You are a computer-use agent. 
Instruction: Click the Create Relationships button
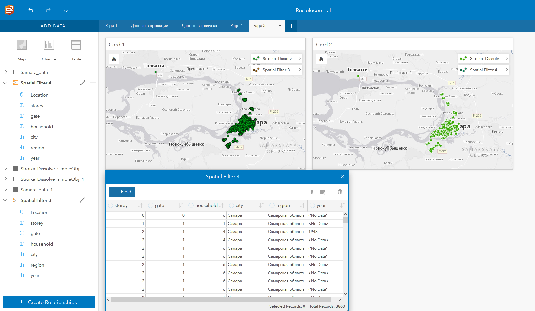pyautogui.click(x=49, y=302)
